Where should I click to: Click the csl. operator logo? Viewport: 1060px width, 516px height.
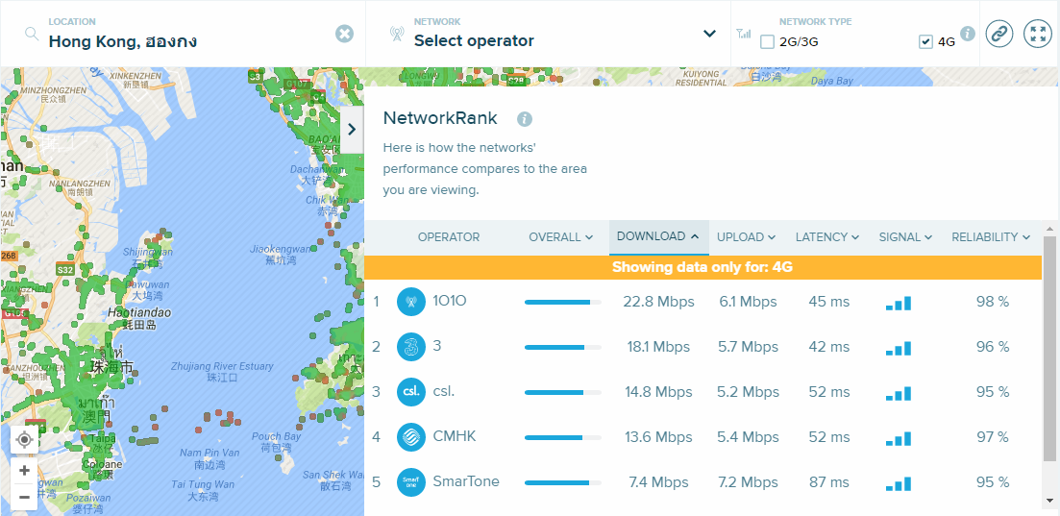click(411, 392)
